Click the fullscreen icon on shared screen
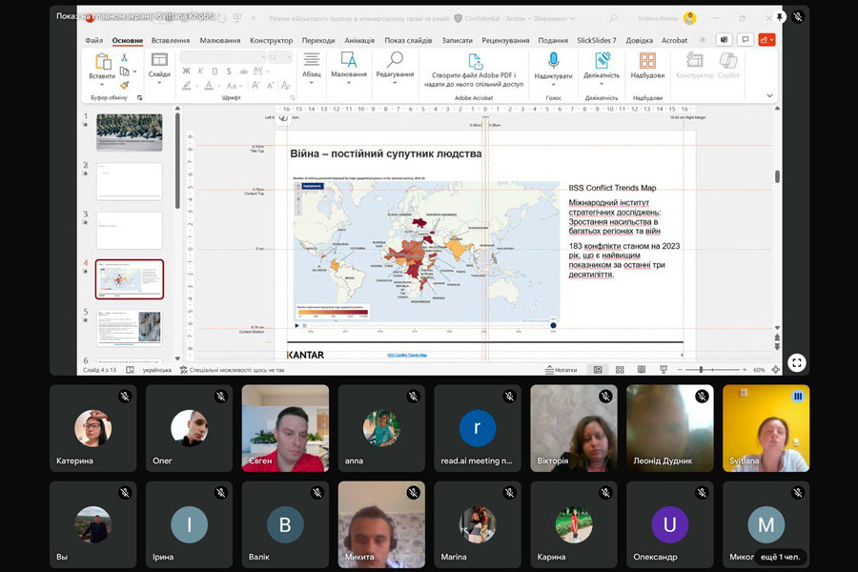Screen dimensions: 858x572 [796, 362]
